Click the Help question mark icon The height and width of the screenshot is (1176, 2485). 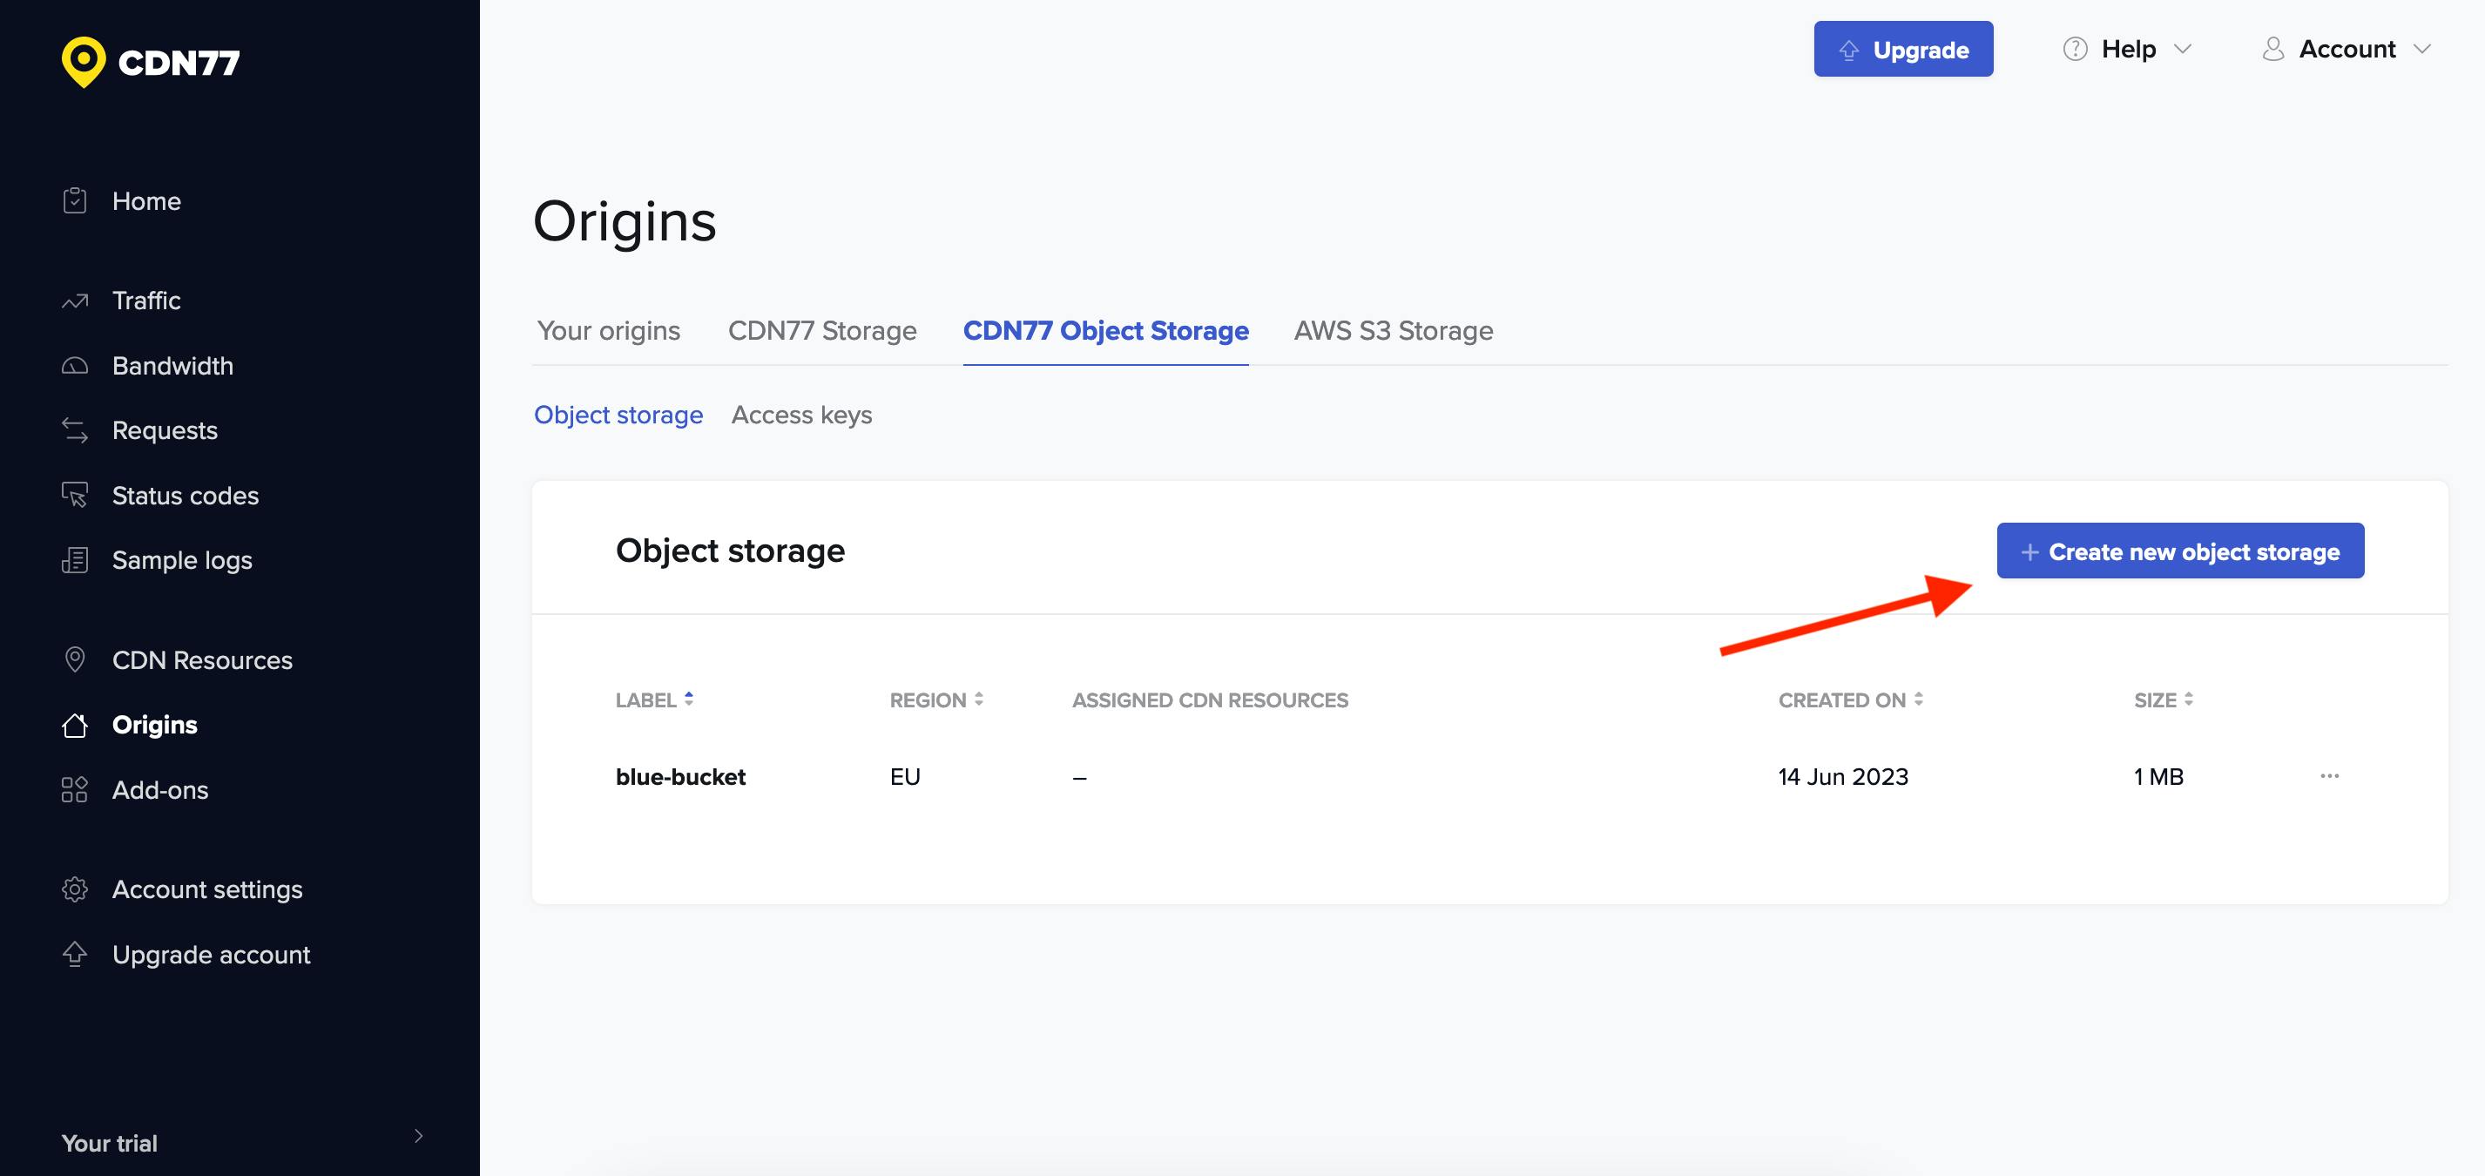(x=2075, y=49)
